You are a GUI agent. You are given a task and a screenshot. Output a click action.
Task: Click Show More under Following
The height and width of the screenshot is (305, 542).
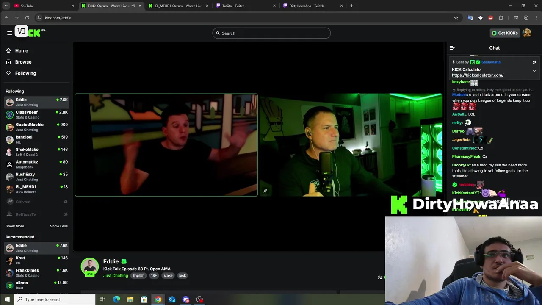[x=15, y=226]
